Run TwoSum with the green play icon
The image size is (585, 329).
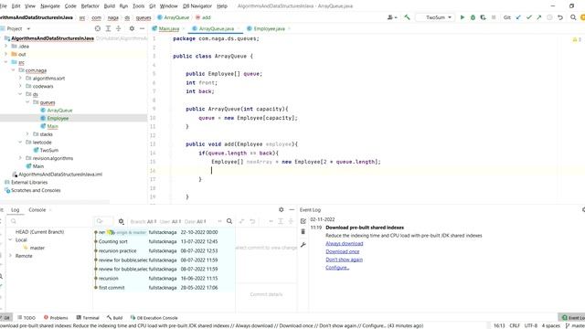463,17
